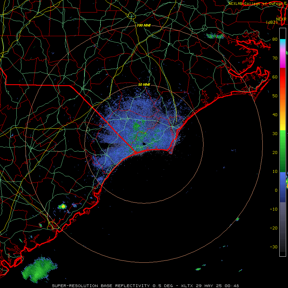This screenshot has height=288, width=288.
Task: Click the 100 NMI range ring label
Action: (x=144, y=25)
